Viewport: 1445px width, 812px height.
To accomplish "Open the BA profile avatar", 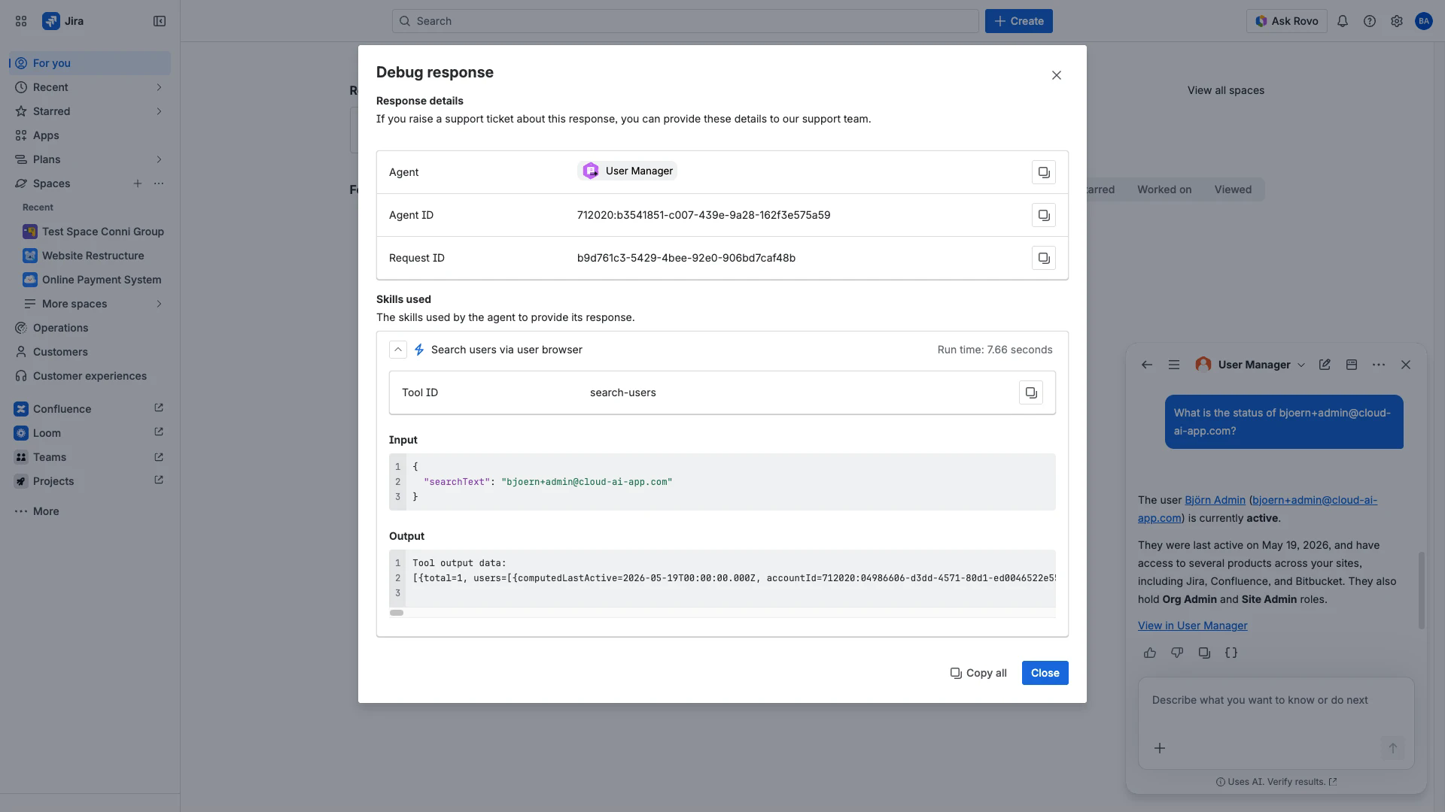I will click(1424, 21).
